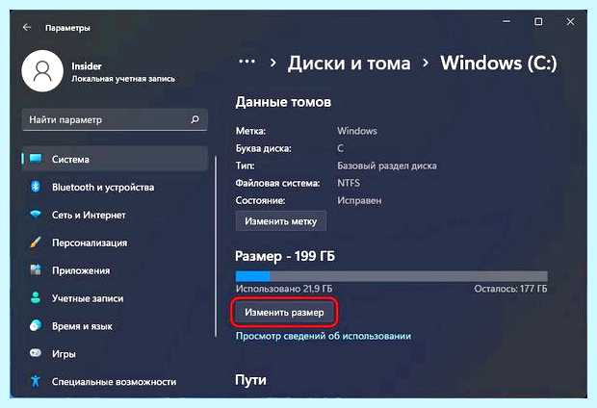
Task: Click the Bluetooth icon in sidebar
Action: click(36, 187)
